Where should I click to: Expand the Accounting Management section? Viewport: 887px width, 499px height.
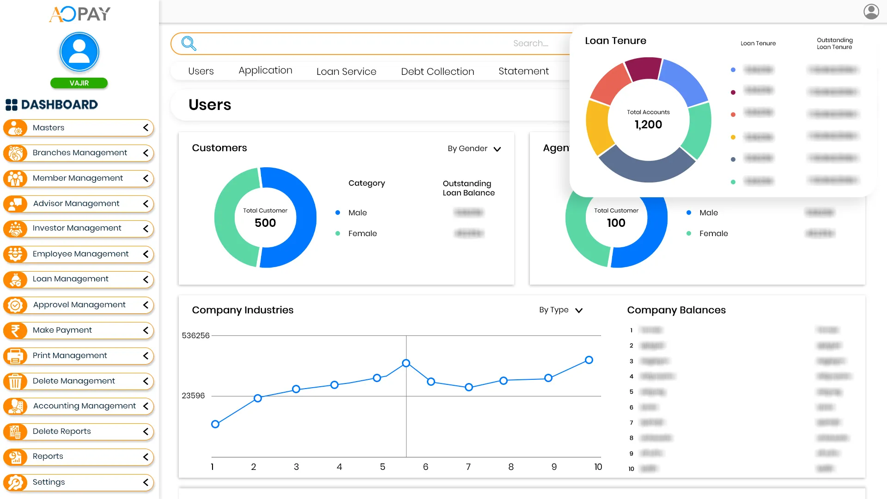146,406
